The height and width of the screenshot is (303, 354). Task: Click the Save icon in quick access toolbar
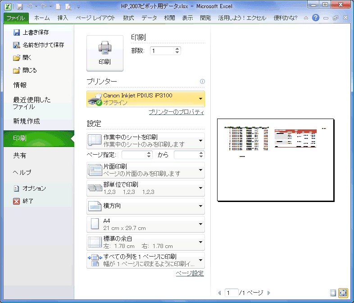pyautogui.click(x=20, y=7)
